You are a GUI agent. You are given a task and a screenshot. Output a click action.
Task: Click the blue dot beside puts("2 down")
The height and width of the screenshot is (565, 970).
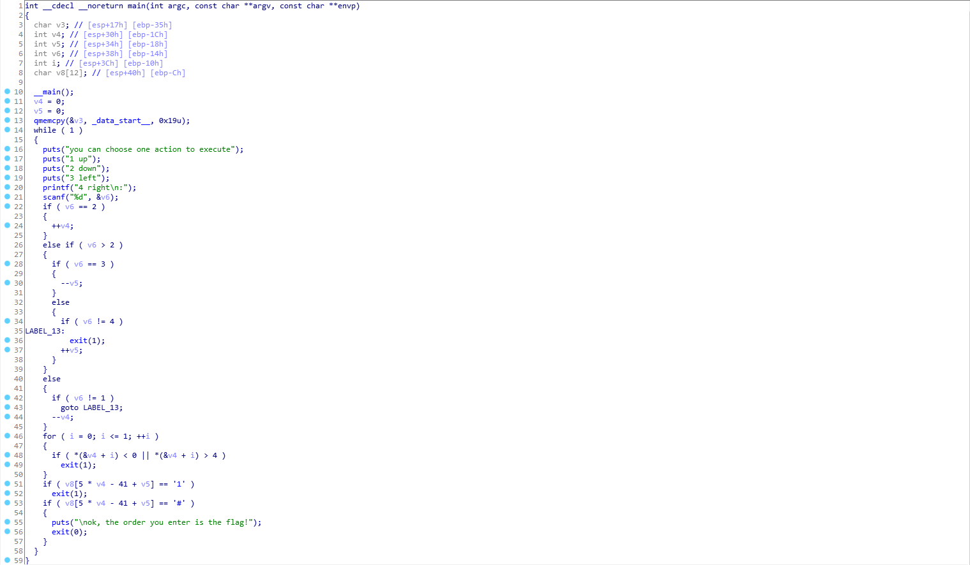[x=7, y=168]
